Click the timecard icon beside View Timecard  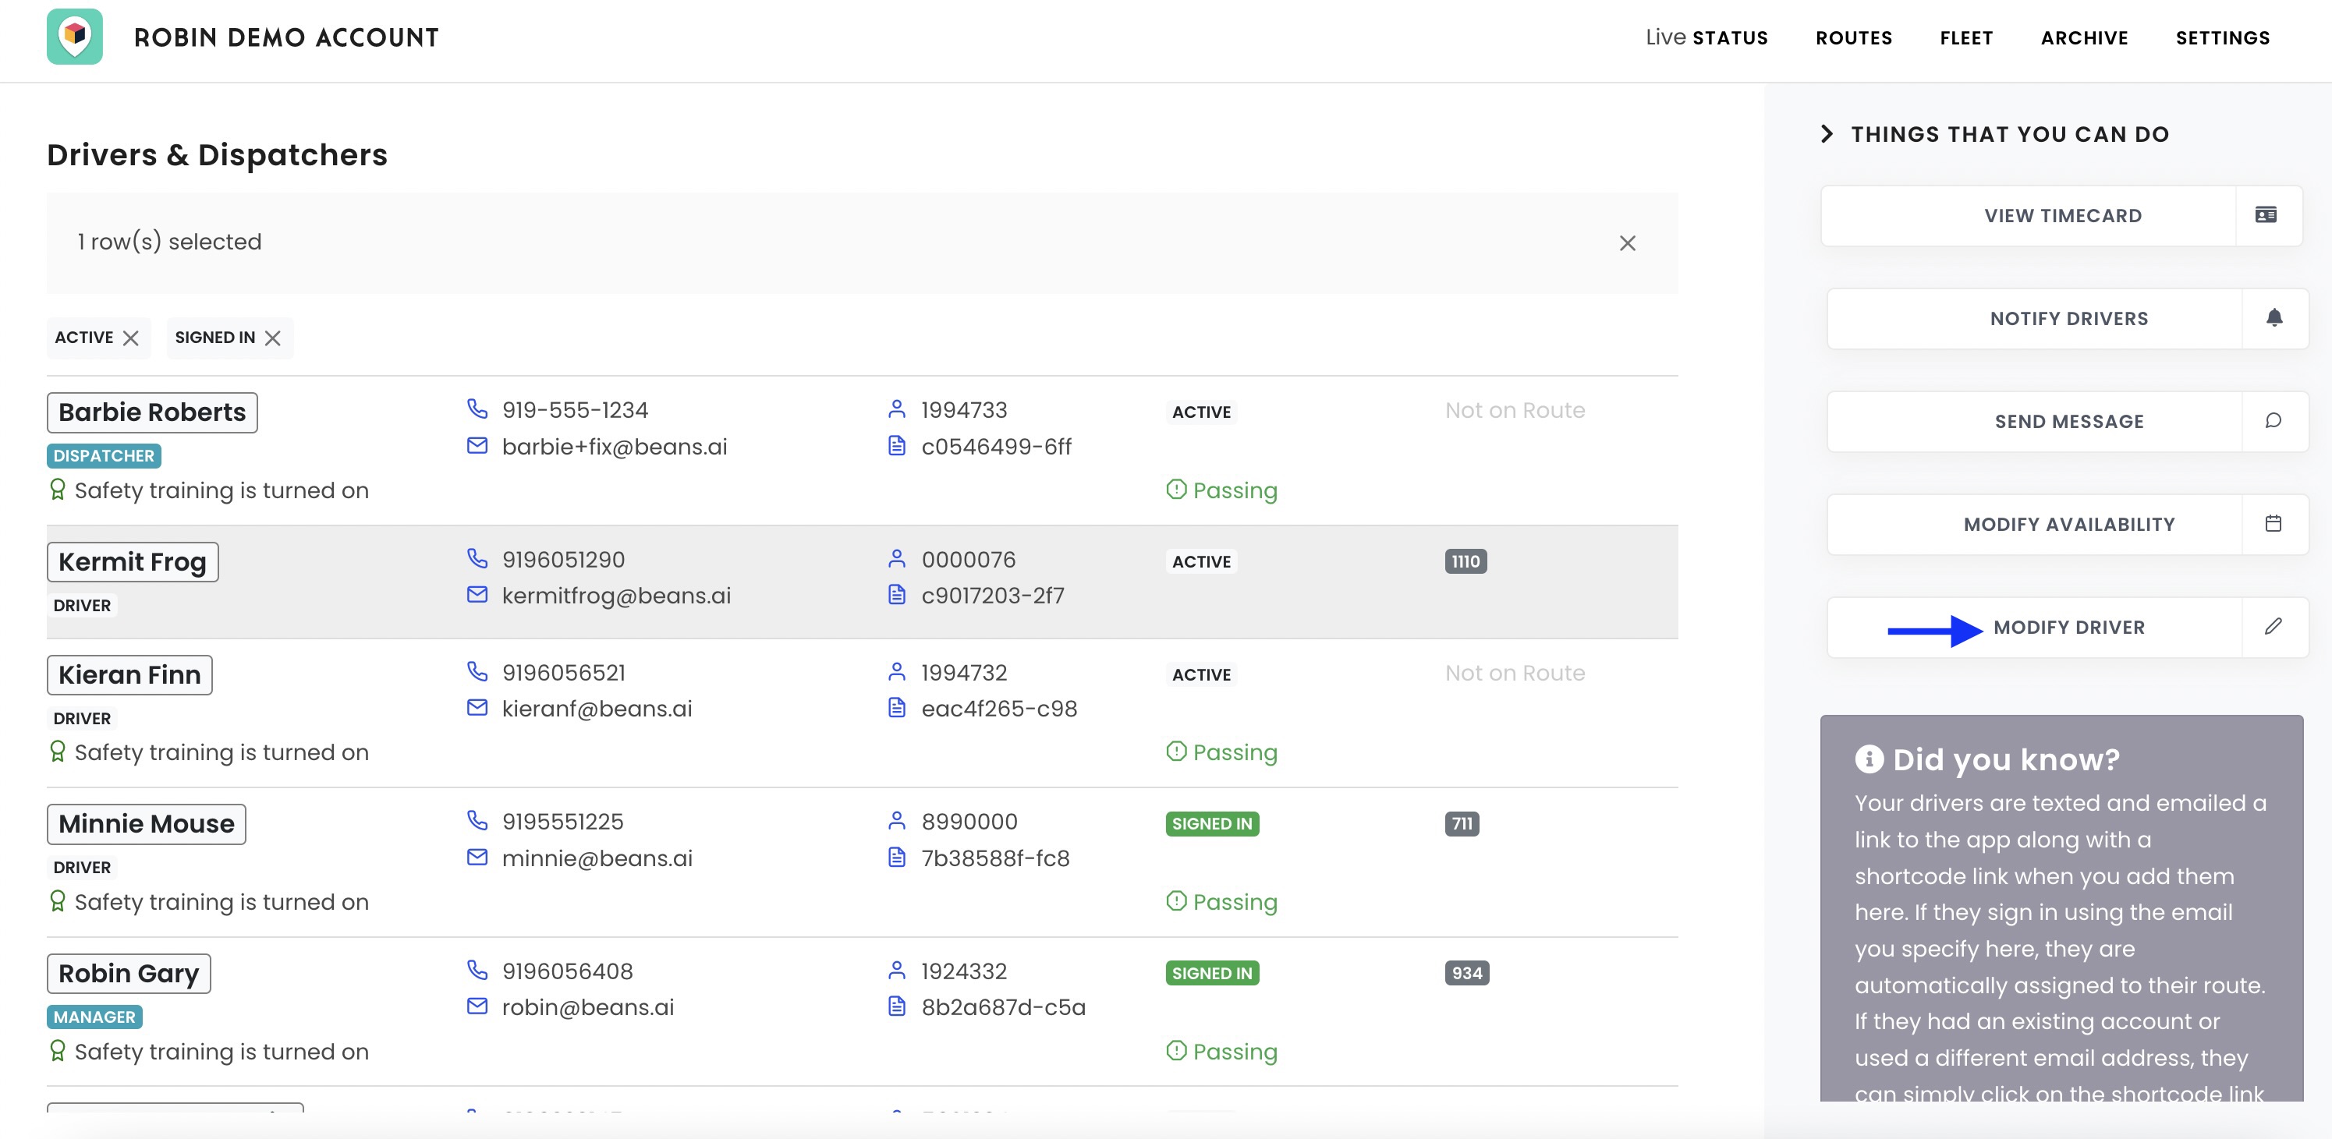tap(2265, 215)
